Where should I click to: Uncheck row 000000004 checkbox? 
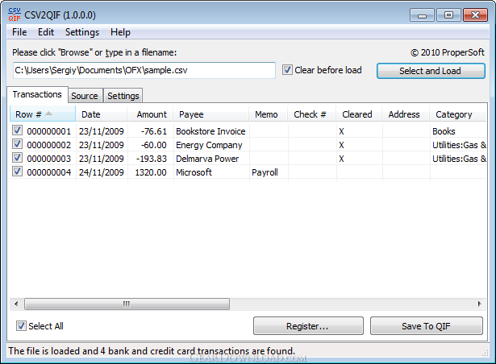pyautogui.click(x=17, y=172)
